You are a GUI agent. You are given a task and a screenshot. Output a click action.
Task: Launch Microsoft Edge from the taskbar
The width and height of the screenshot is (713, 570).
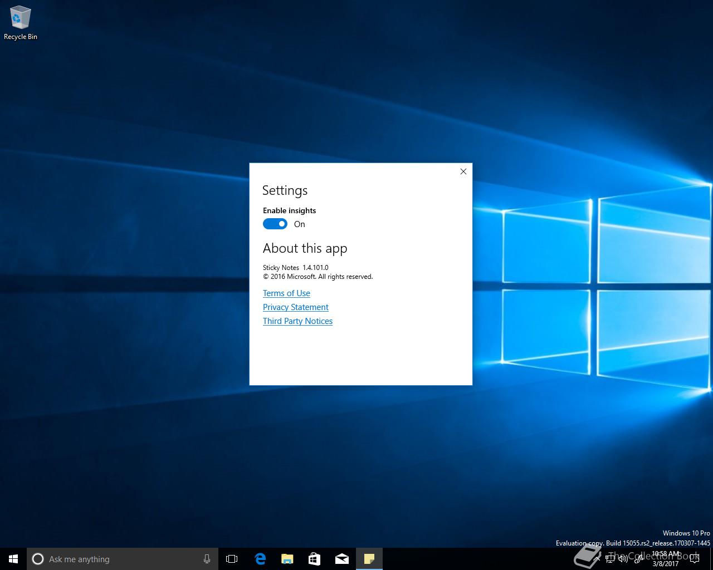[x=260, y=559]
